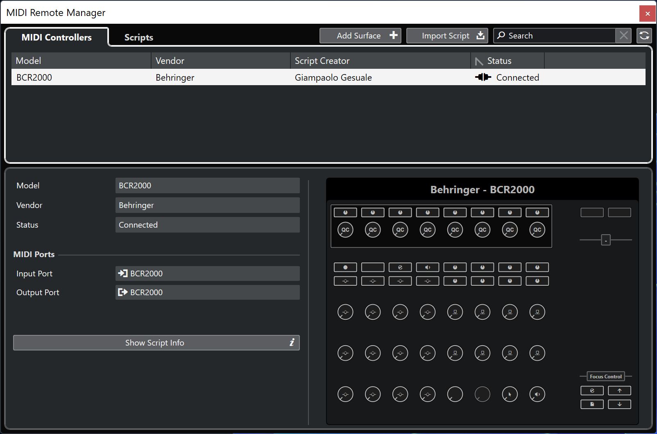Select the knob with the mouse cursor icon
Viewport: 657px width, 434px height.
click(x=510, y=394)
